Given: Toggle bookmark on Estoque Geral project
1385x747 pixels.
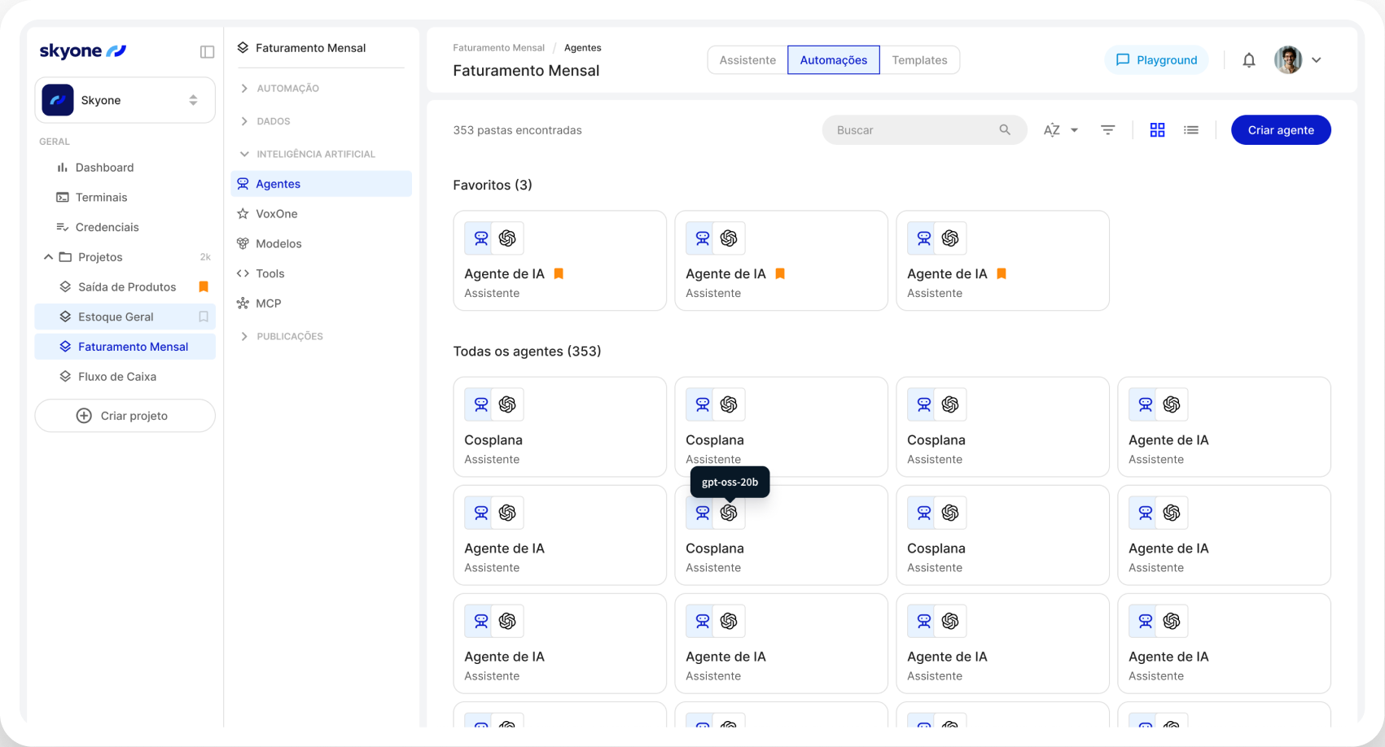Looking at the screenshot, I should (x=204, y=317).
